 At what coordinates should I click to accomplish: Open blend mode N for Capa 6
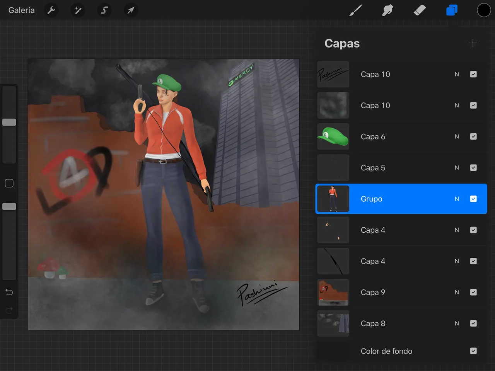(457, 136)
